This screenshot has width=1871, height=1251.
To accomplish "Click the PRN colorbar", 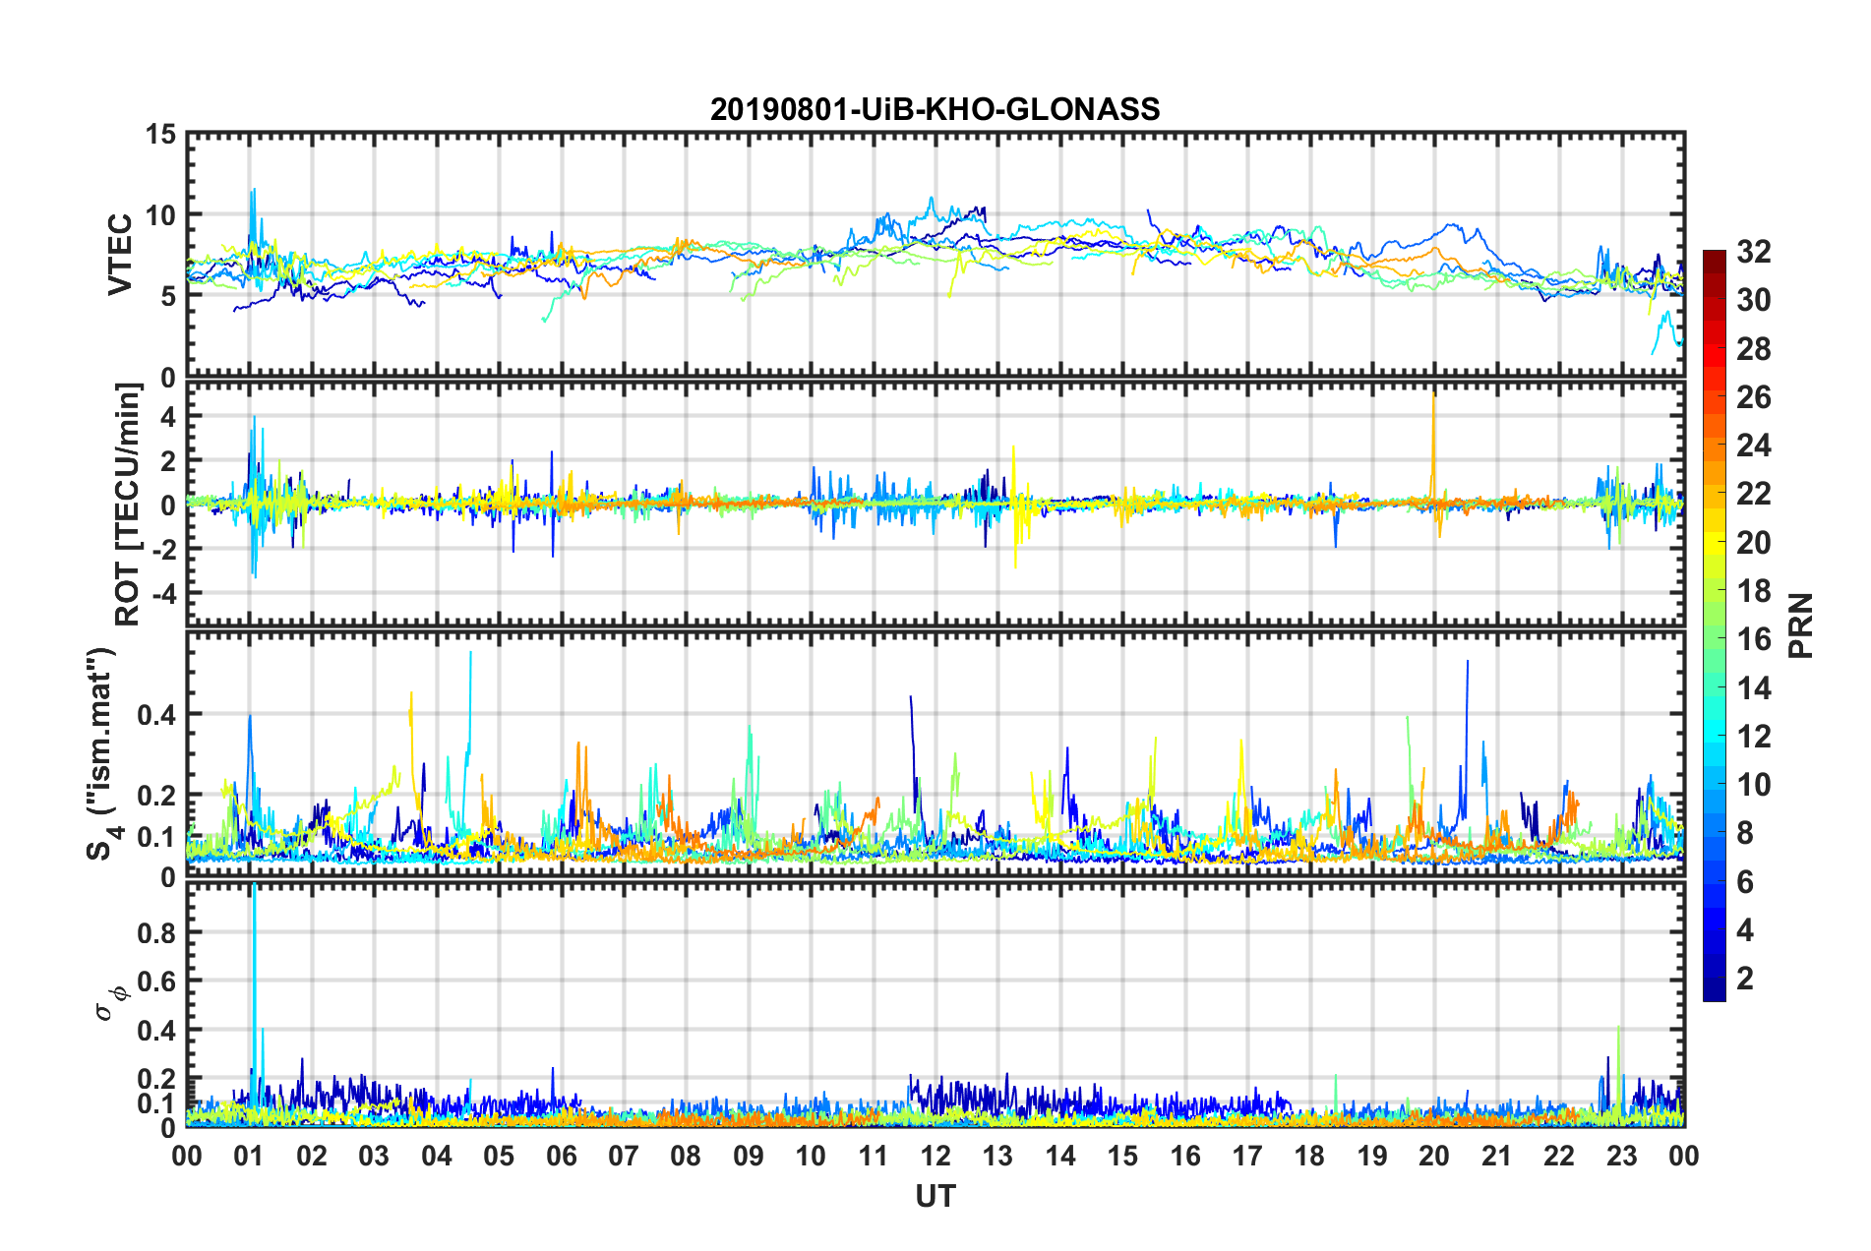I will (1715, 625).
